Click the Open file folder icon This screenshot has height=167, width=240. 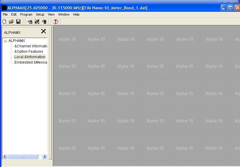click(x=11, y=22)
